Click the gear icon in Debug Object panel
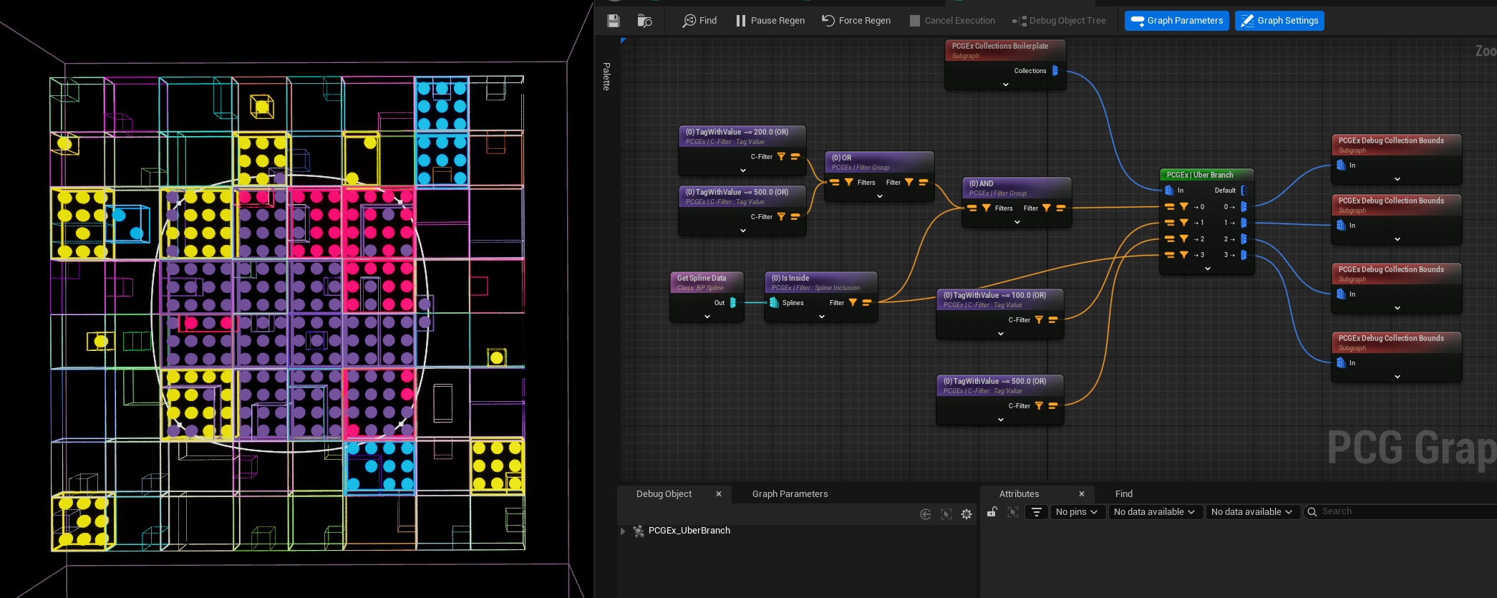This screenshot has width=1497, height=598. pos(966,514)
